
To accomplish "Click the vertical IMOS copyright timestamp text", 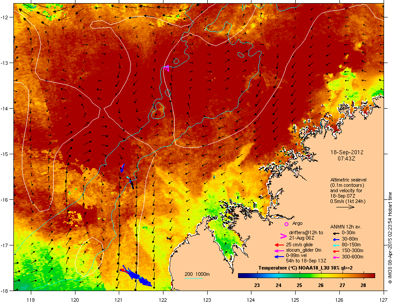I will 390,238.
